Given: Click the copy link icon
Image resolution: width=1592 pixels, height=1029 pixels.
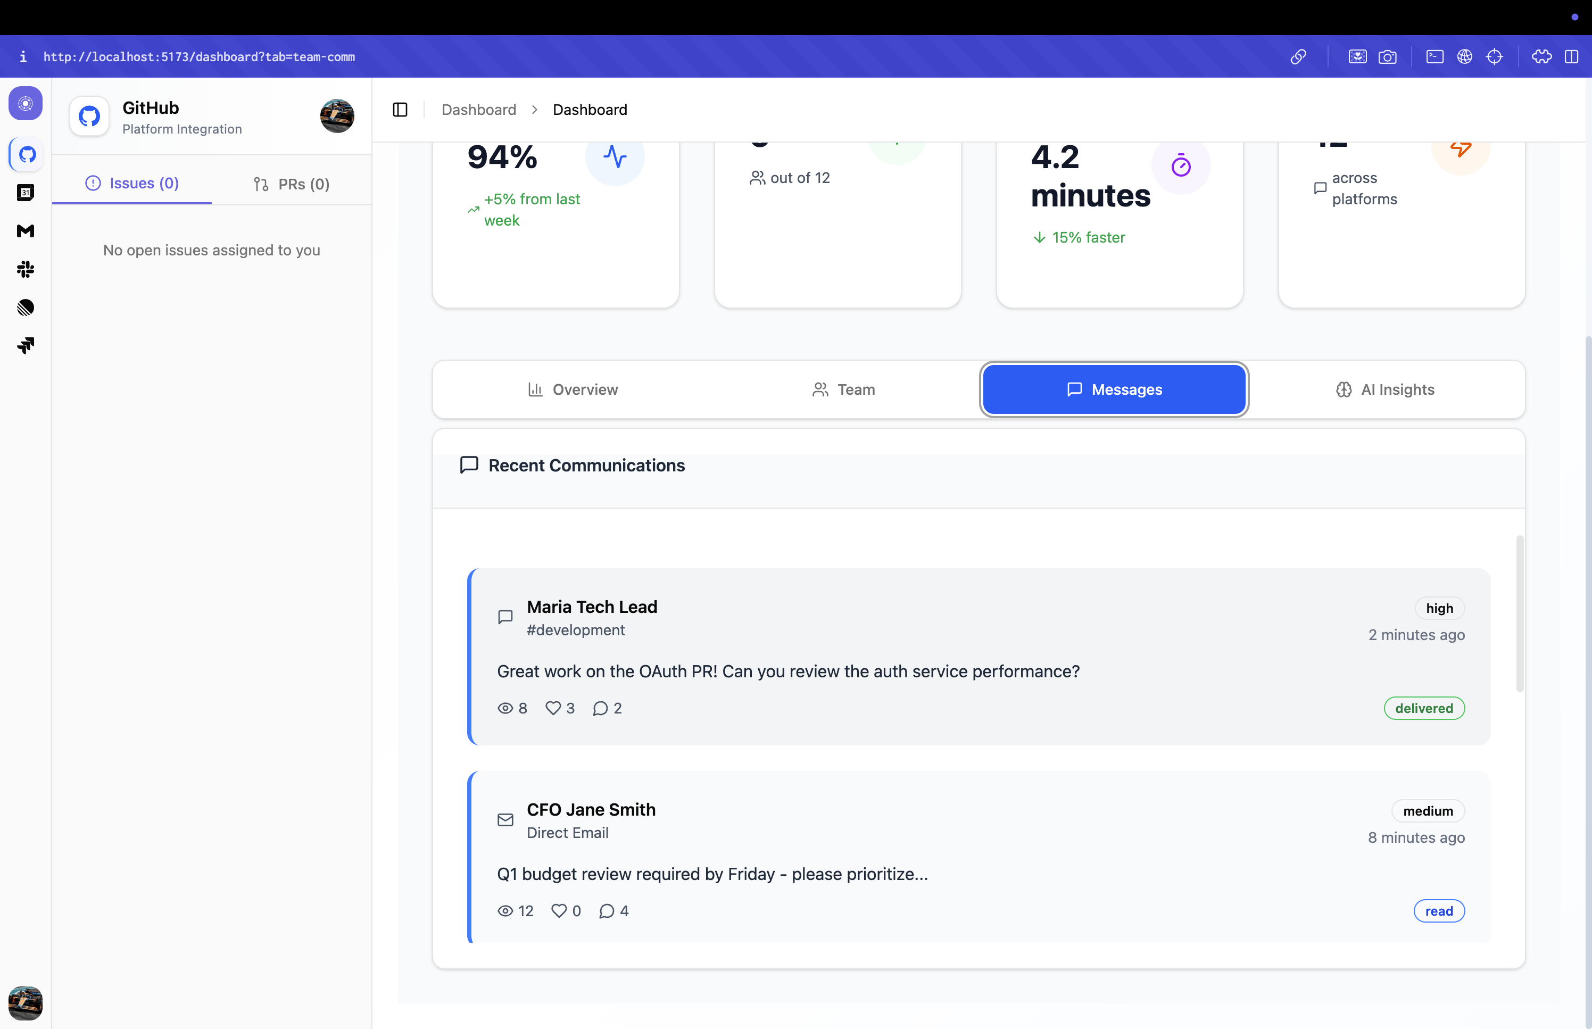Looking at the screenshot, I should pos(1297,57).
